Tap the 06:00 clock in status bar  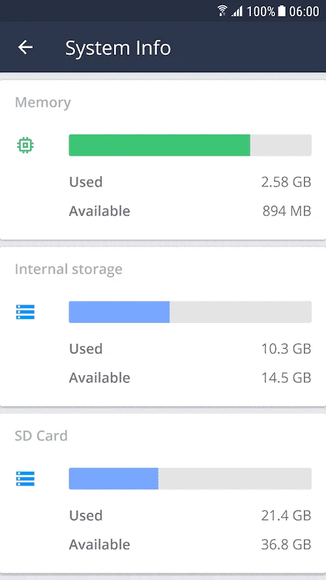coord(304,12)
